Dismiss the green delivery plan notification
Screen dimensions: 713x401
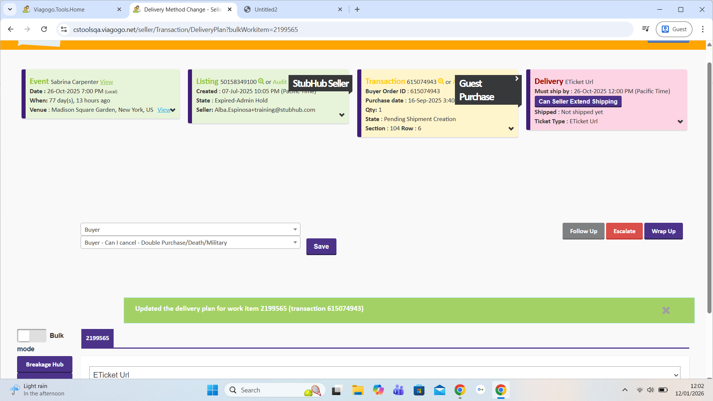pos(666,310)
